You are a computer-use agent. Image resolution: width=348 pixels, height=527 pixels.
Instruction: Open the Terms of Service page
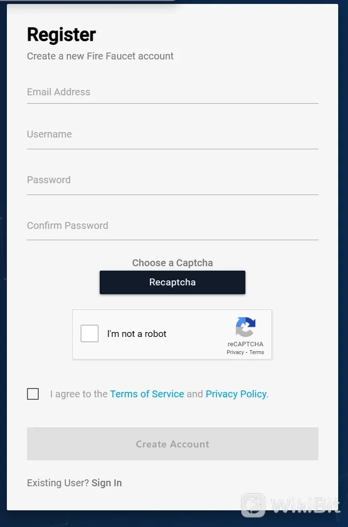pyautogui.click(x=147, y=393)
